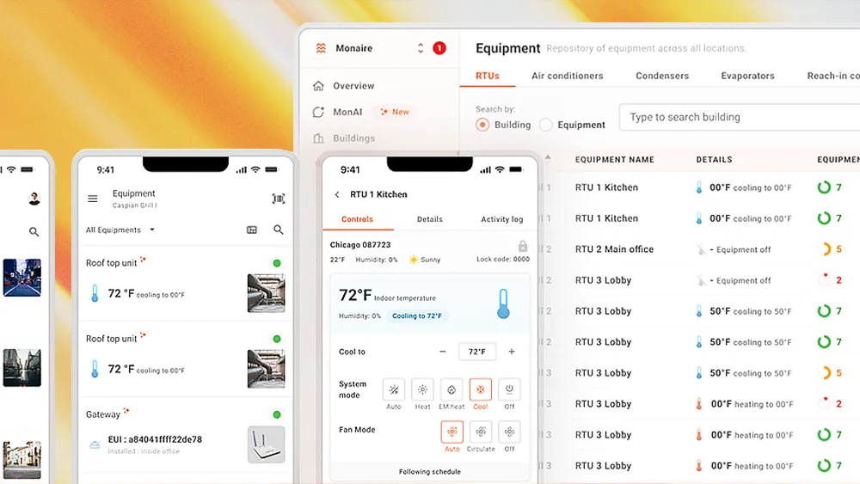860x484 pixels.
Task: Click the EQUIPMENT NAME column header
Action: pyautogui.click(x=614, y=160)
